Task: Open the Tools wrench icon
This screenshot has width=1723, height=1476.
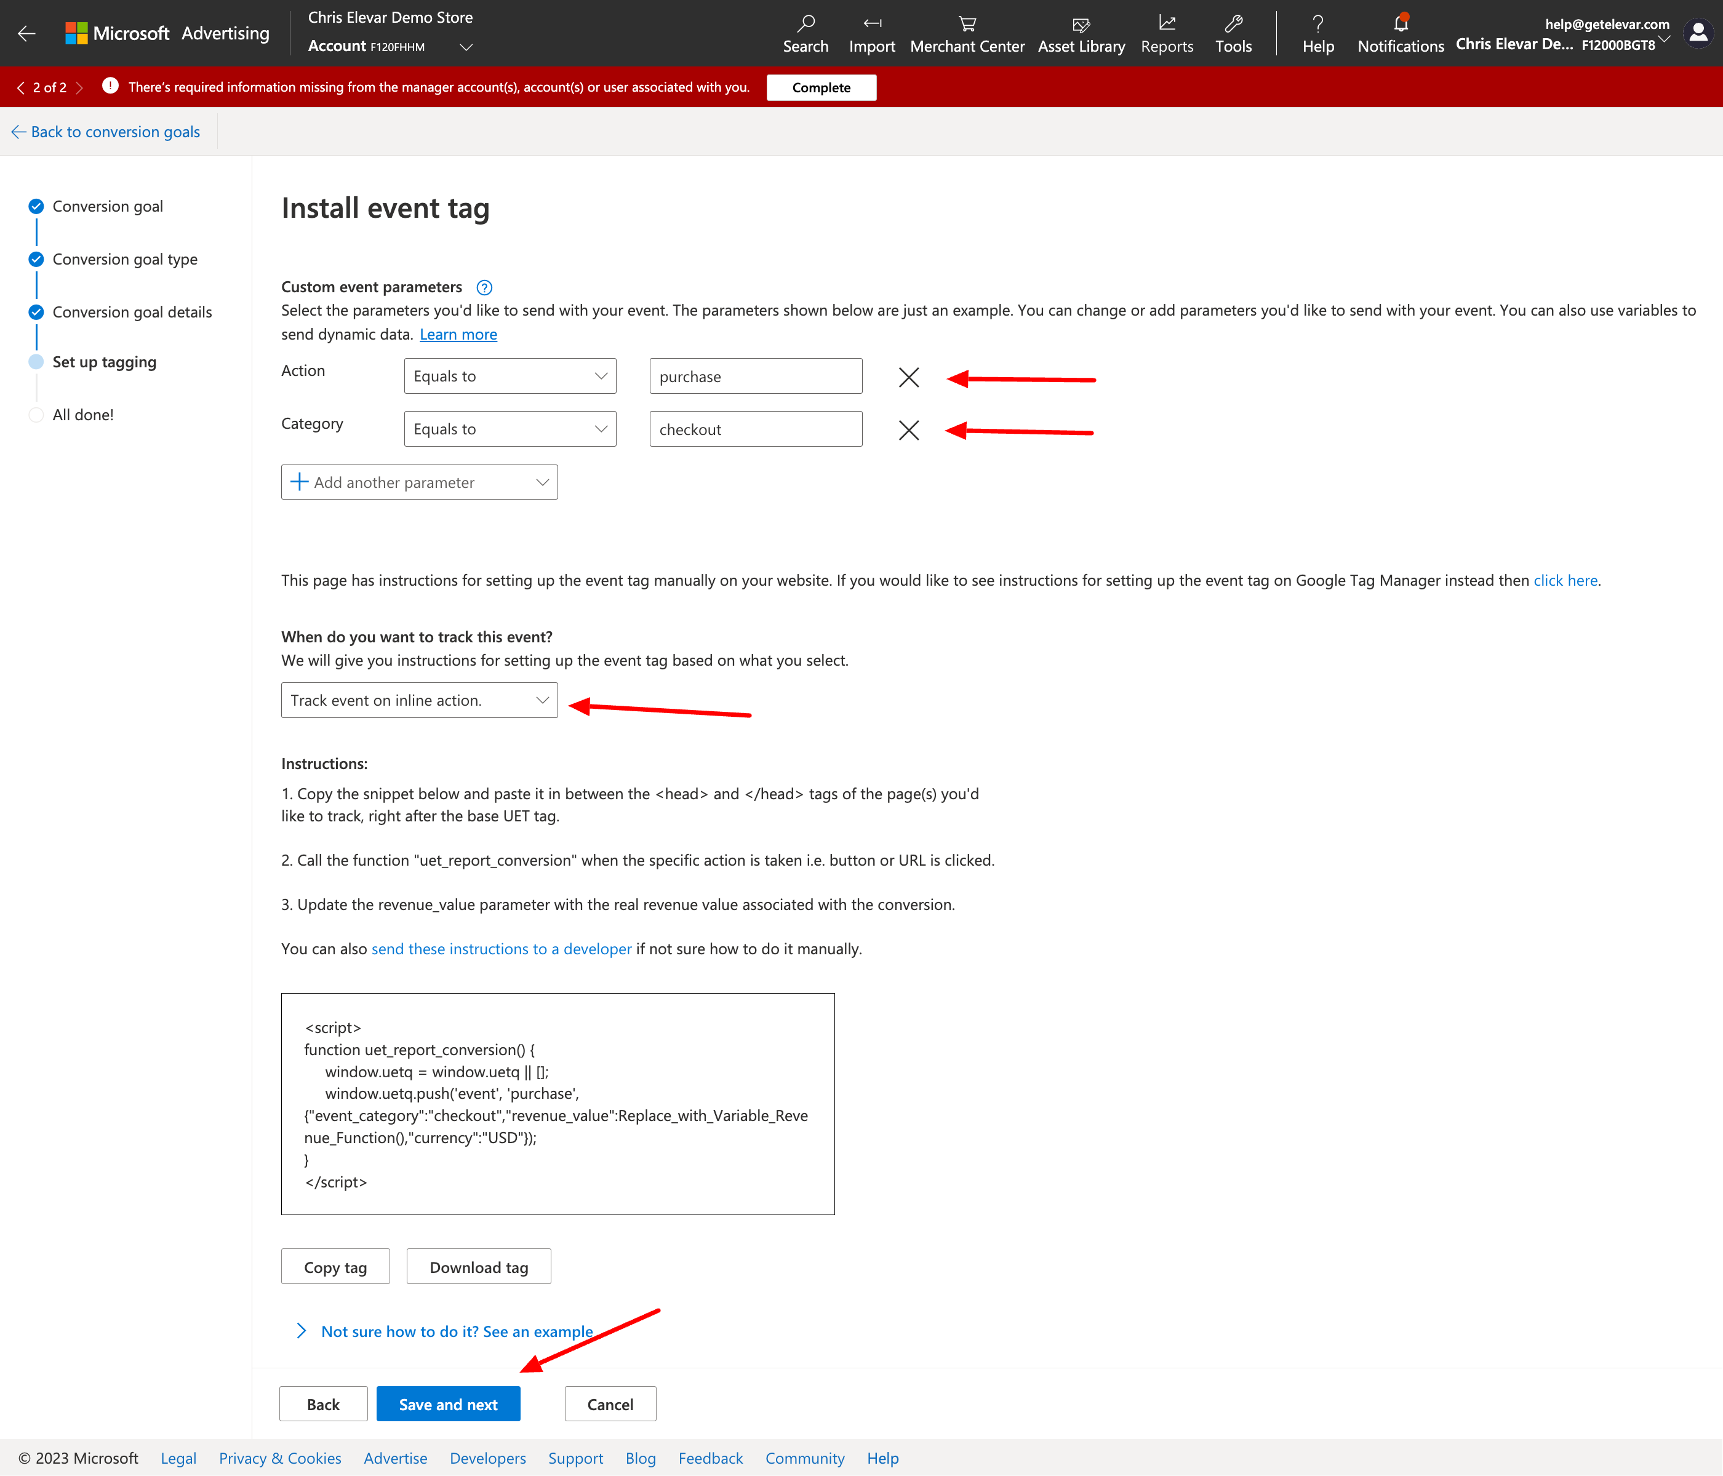Action: point(1233,23)
